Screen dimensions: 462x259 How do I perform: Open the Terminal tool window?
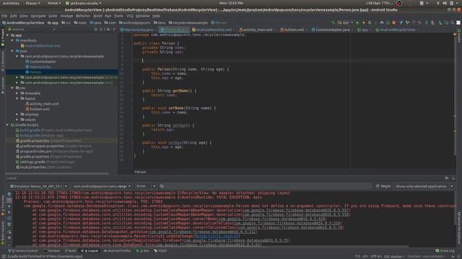pyautogui.click(x=52, y=251)
